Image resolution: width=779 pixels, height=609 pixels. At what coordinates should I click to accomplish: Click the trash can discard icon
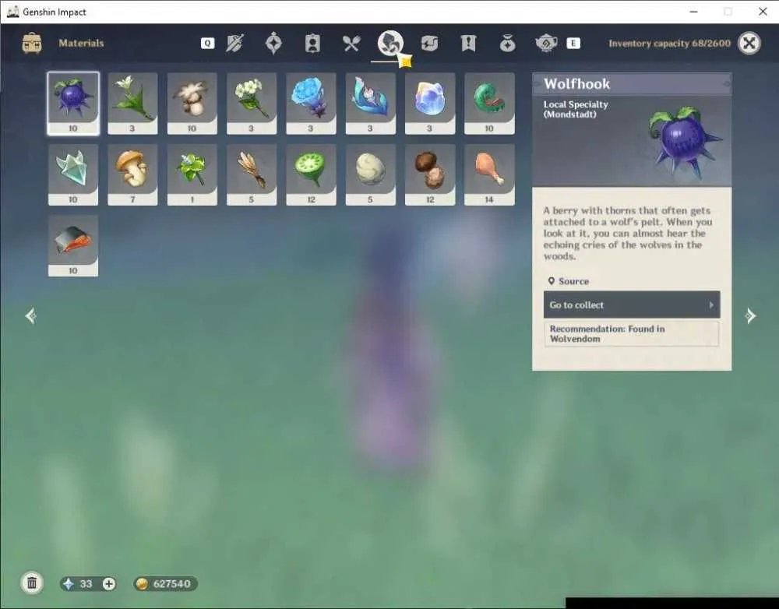(32, 583)
